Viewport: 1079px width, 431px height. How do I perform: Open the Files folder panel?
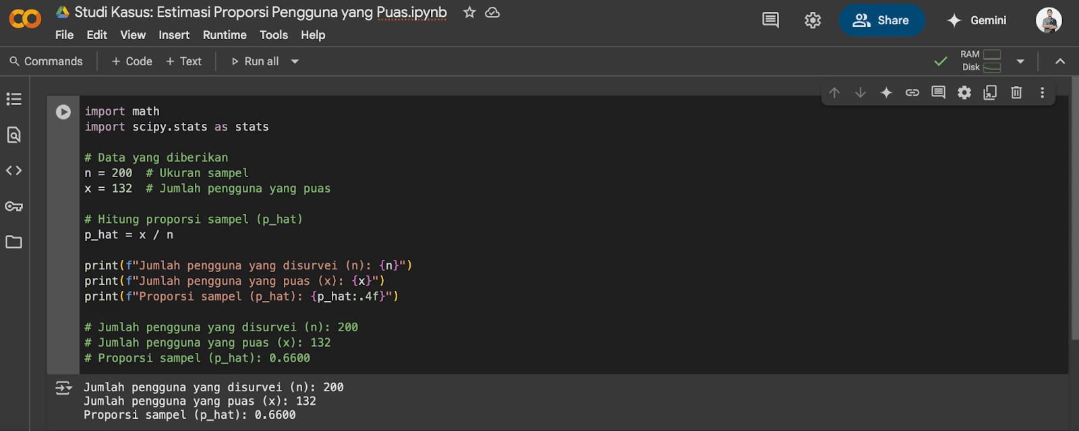tap(13, 242)
